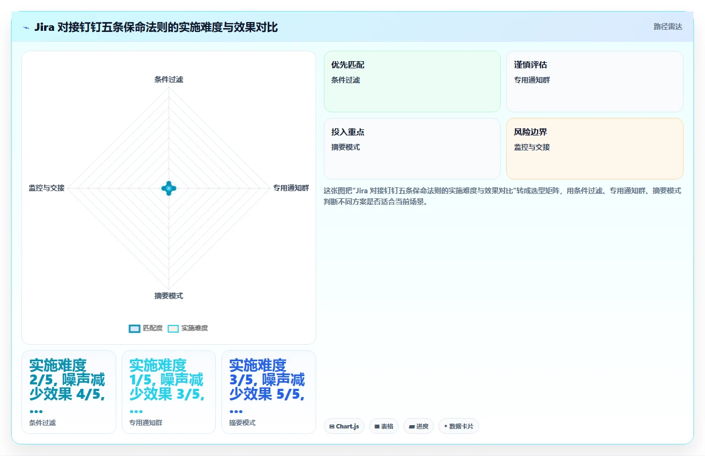The height and width of the screenshot is (456, 705).
Task: Click 摘要模式 caption under stat card
Action: (242, 423)
